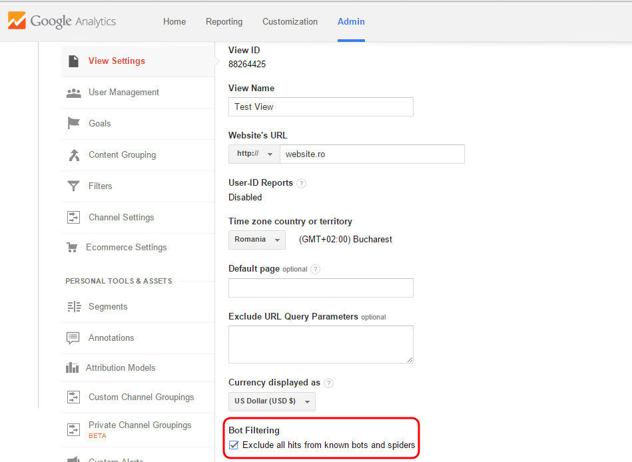
Task: Open the http:// protocol dropdown
Action: click(254, 154)
